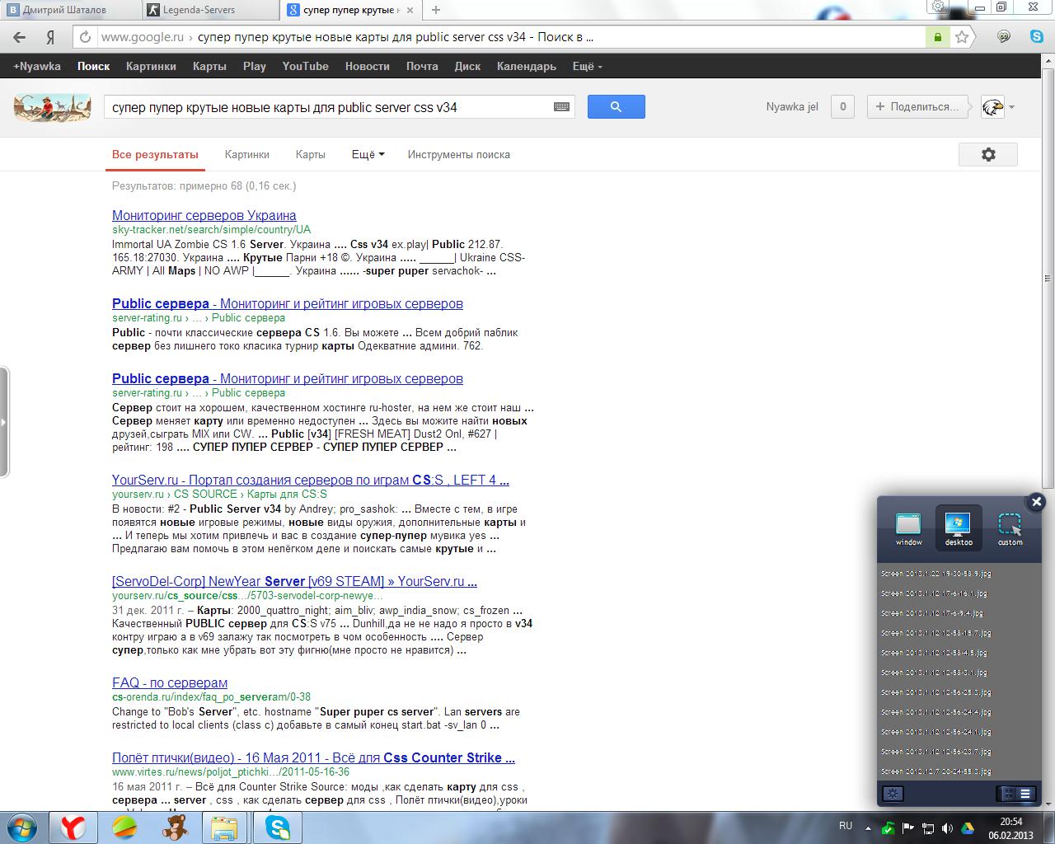Screen dimensions: 1055x844
Task: Choose custom area capture mode
Action: tap(1010, 527)
